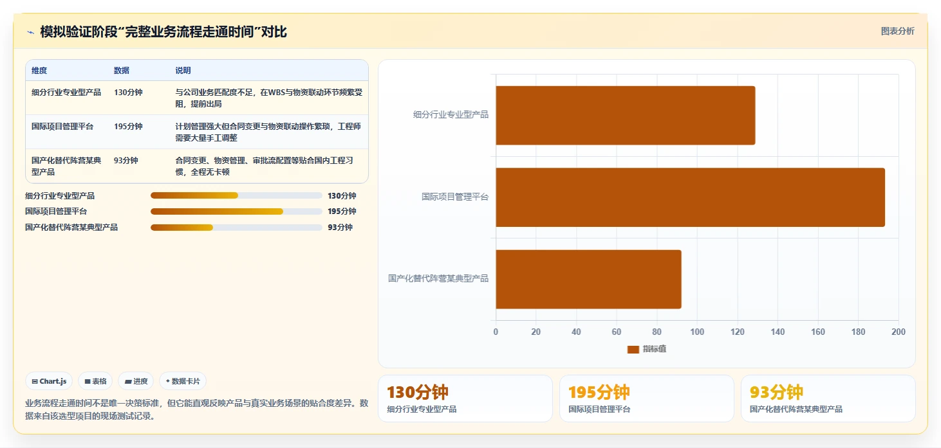Click the 130分钟 data card
Viewport: 941px width, 448px height.
[465, 399]
